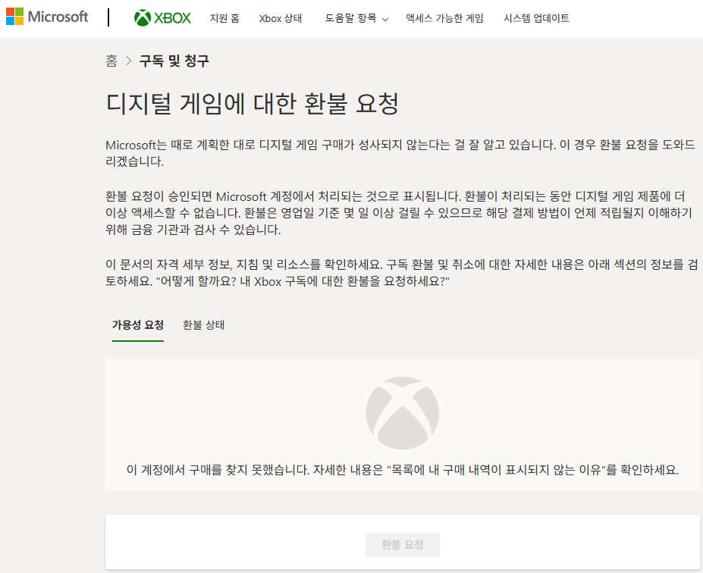Viewport: 703px width, 573px height.
Task: Expand the 도움말 항목 dropdown menu
Action: click(x=356, y=18)
